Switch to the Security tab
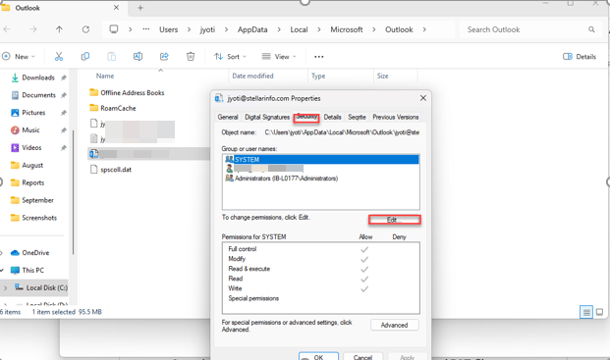610x360 pixels. [306, 117]
